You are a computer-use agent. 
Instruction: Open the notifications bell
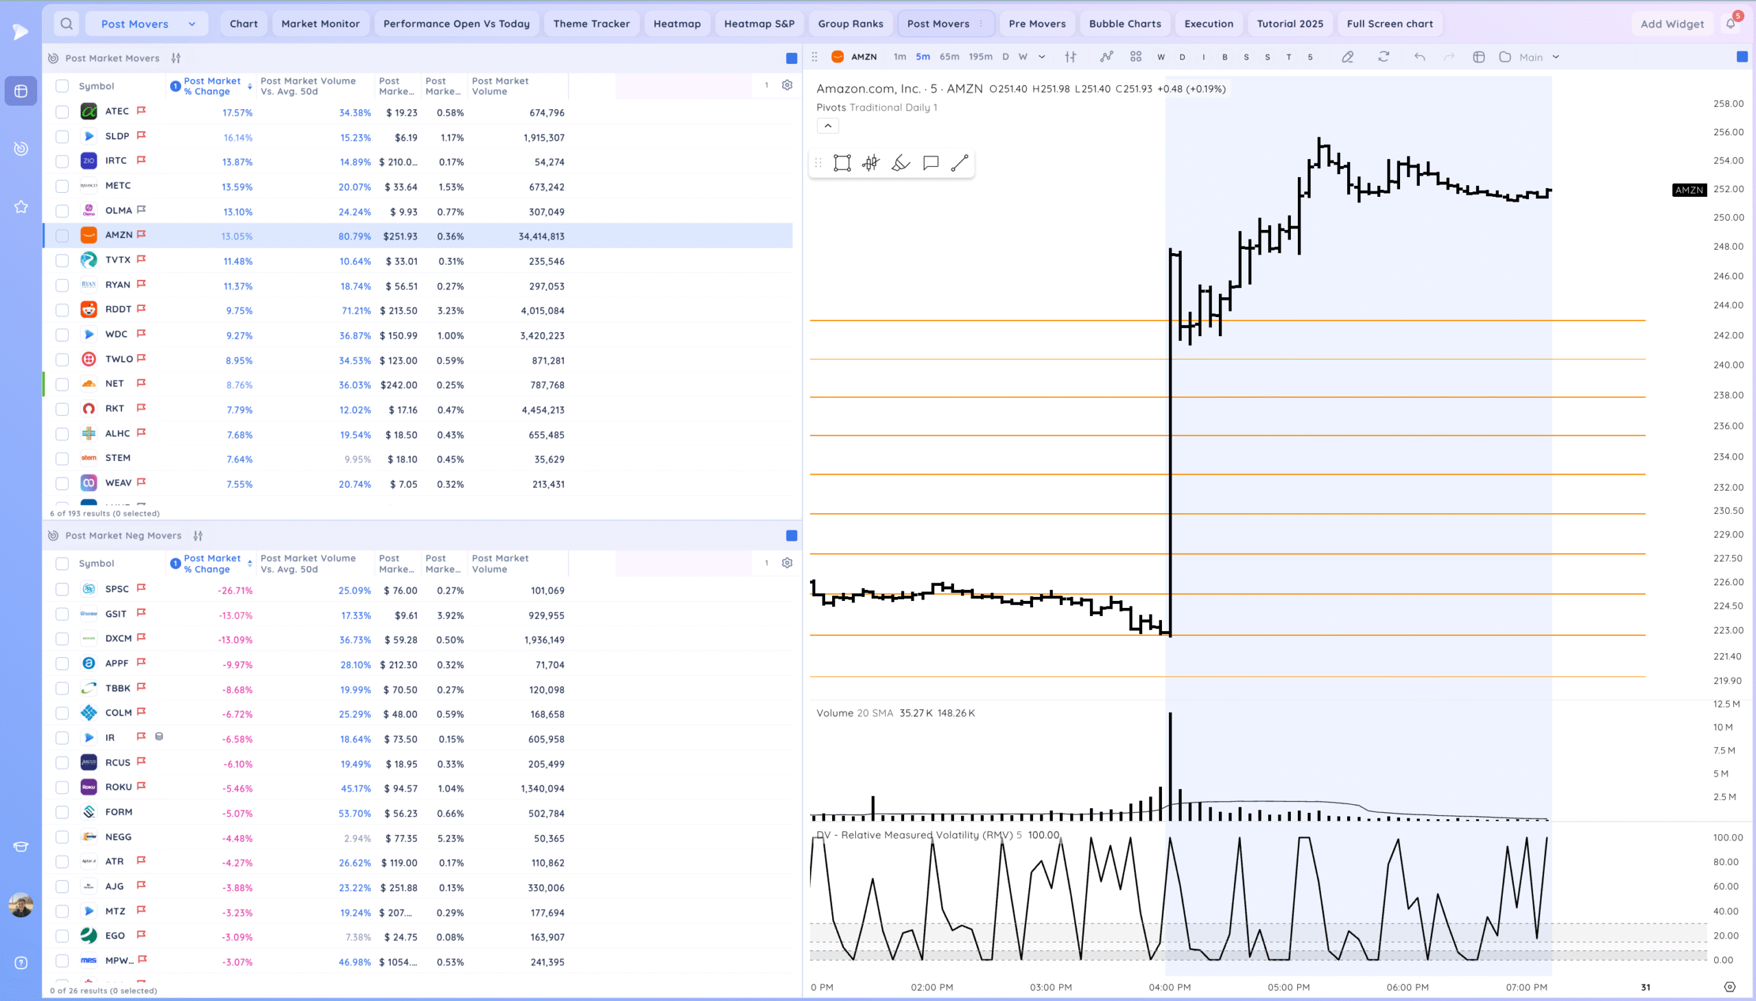click(x=1731, y=23)
